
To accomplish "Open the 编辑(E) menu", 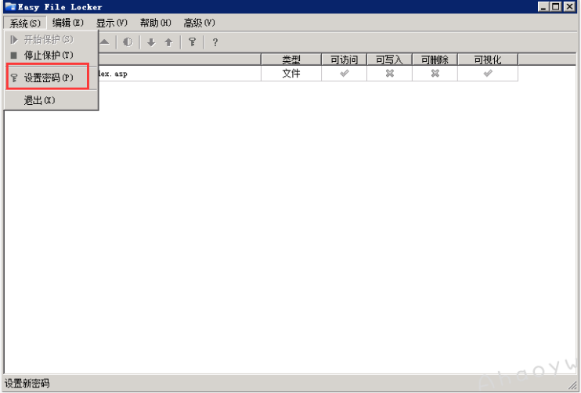I will [x=67, y=23].
